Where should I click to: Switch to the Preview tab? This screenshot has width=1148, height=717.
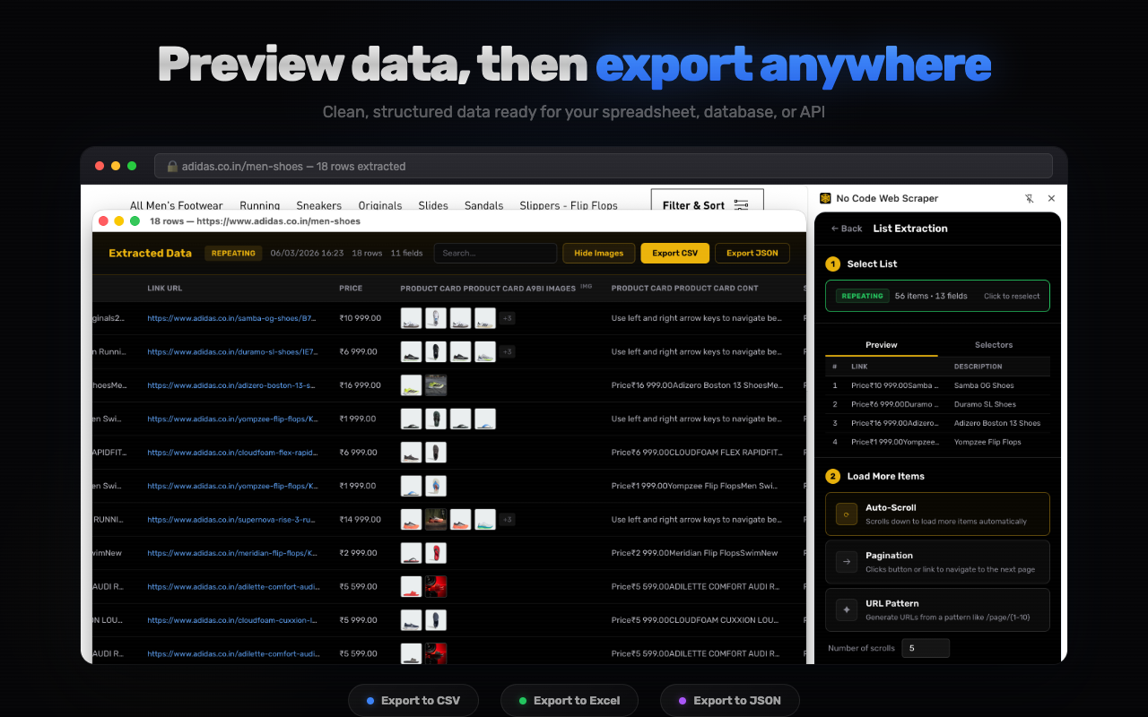881,345
